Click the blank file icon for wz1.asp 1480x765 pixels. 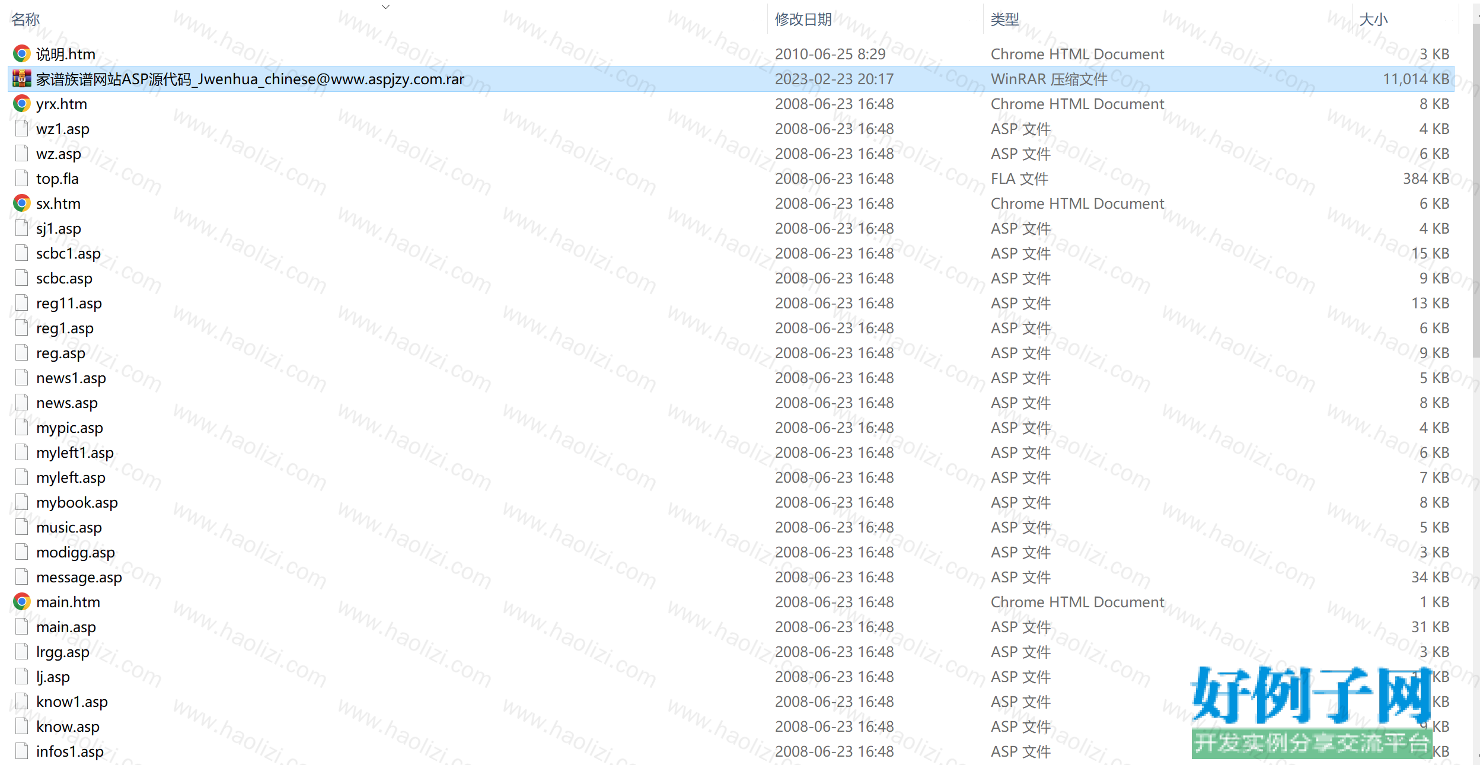click(x=22, y=129)
